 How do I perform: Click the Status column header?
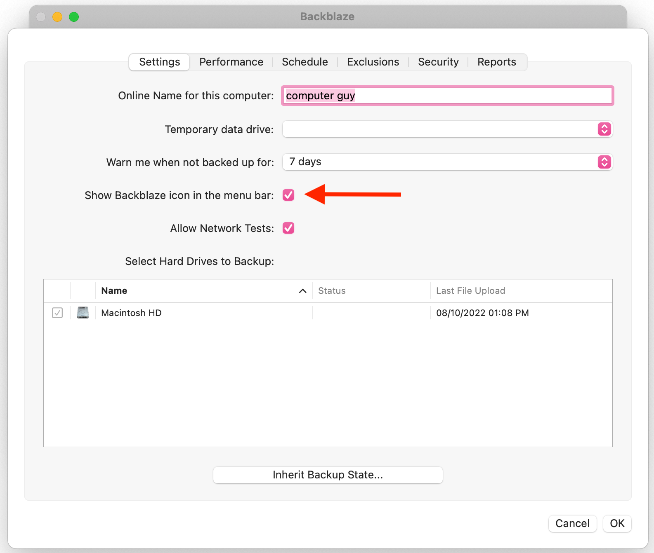click(x=371, y=291)
